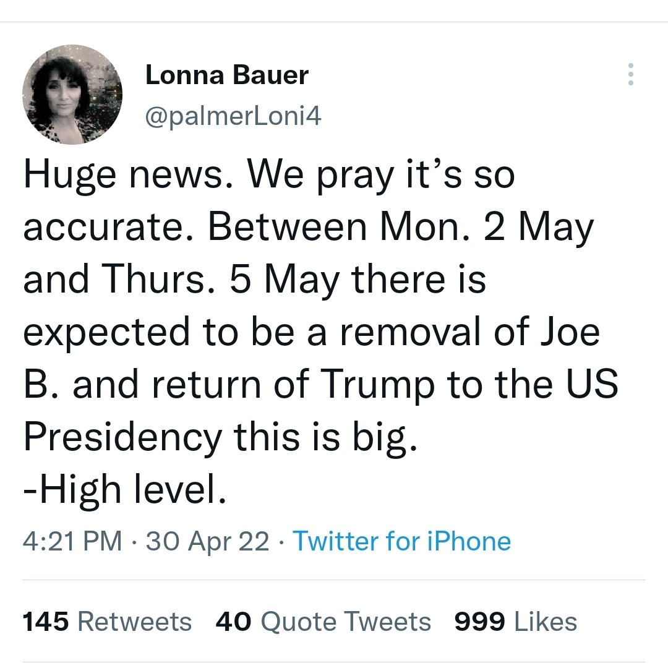
Task: Click the "expected to be a removal" line
Action: 312,332
